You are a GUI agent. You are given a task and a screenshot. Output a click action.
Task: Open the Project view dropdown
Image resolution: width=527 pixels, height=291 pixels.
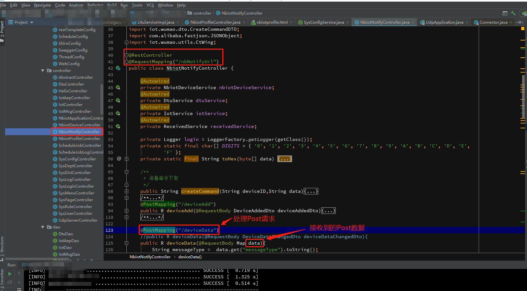32,22
